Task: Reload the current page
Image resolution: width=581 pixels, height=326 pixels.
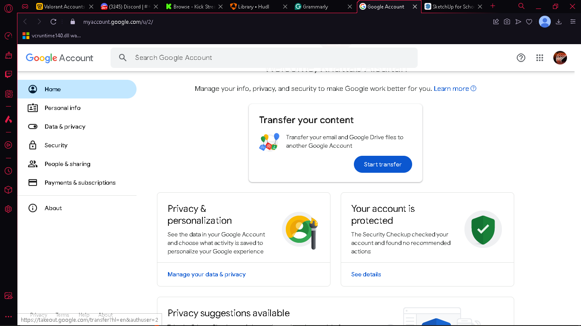Action: (x=53, y=22)
